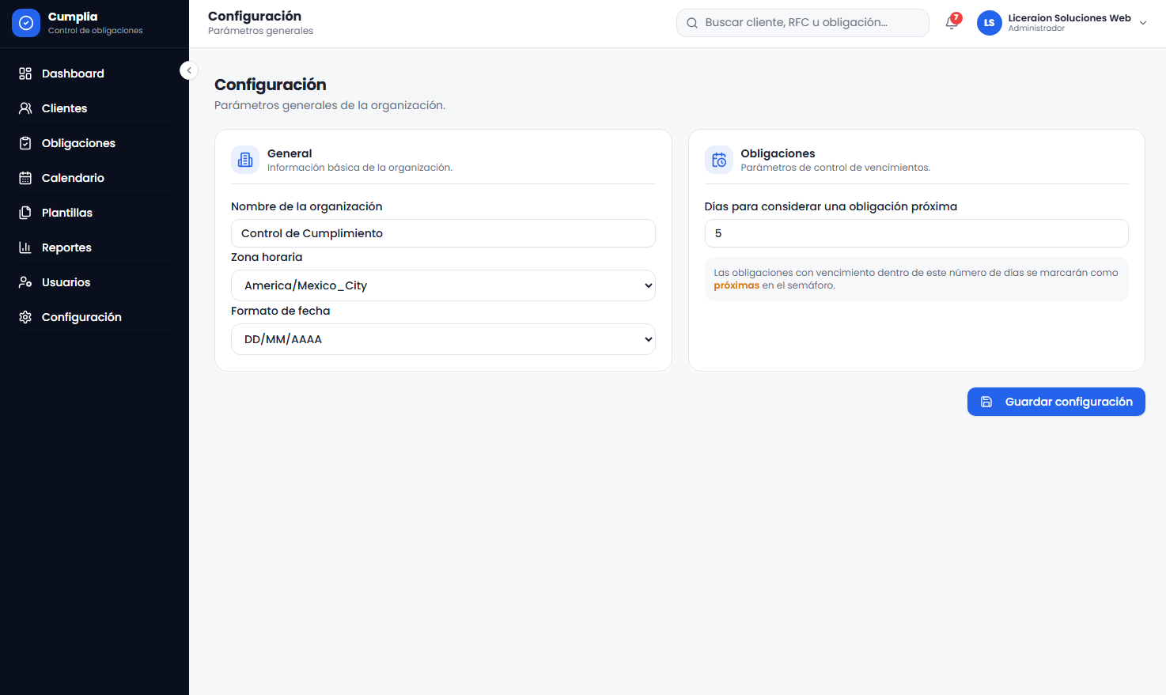
Task: Click the 'Parámetros generales de la organización.' subtitle
Action: [330, 105]
